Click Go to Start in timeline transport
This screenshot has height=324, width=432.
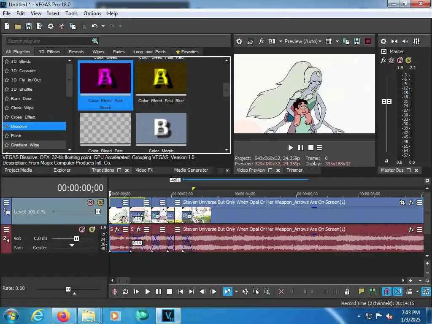181,292
